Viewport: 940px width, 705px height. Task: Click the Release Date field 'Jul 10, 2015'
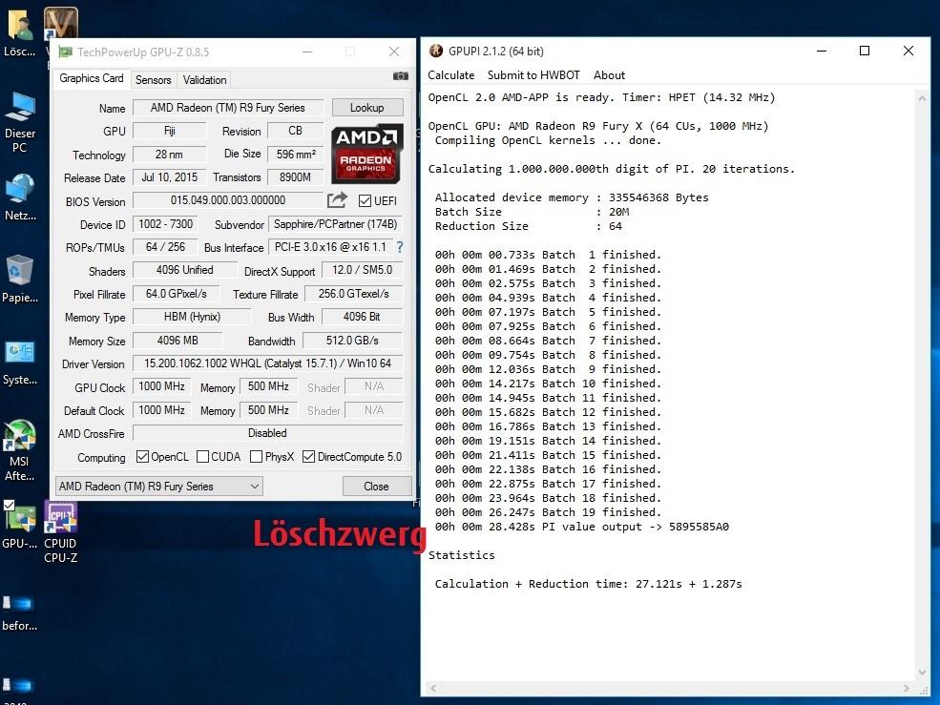click(169, 177)
